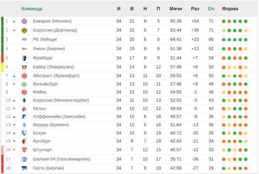Click the Stuttgart club crest
Image resolution: width=259 pixels, height=174 pixels.
pyautogui.click(x=24, y=150)
